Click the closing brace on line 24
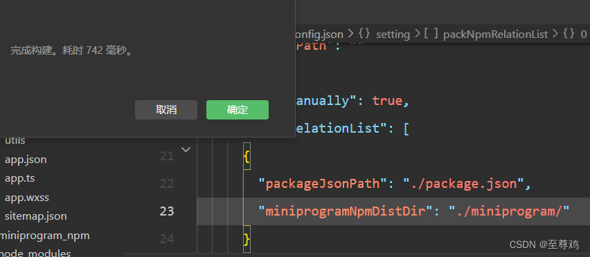This screenshot has width=590, height=257. [x=247, y=238]
